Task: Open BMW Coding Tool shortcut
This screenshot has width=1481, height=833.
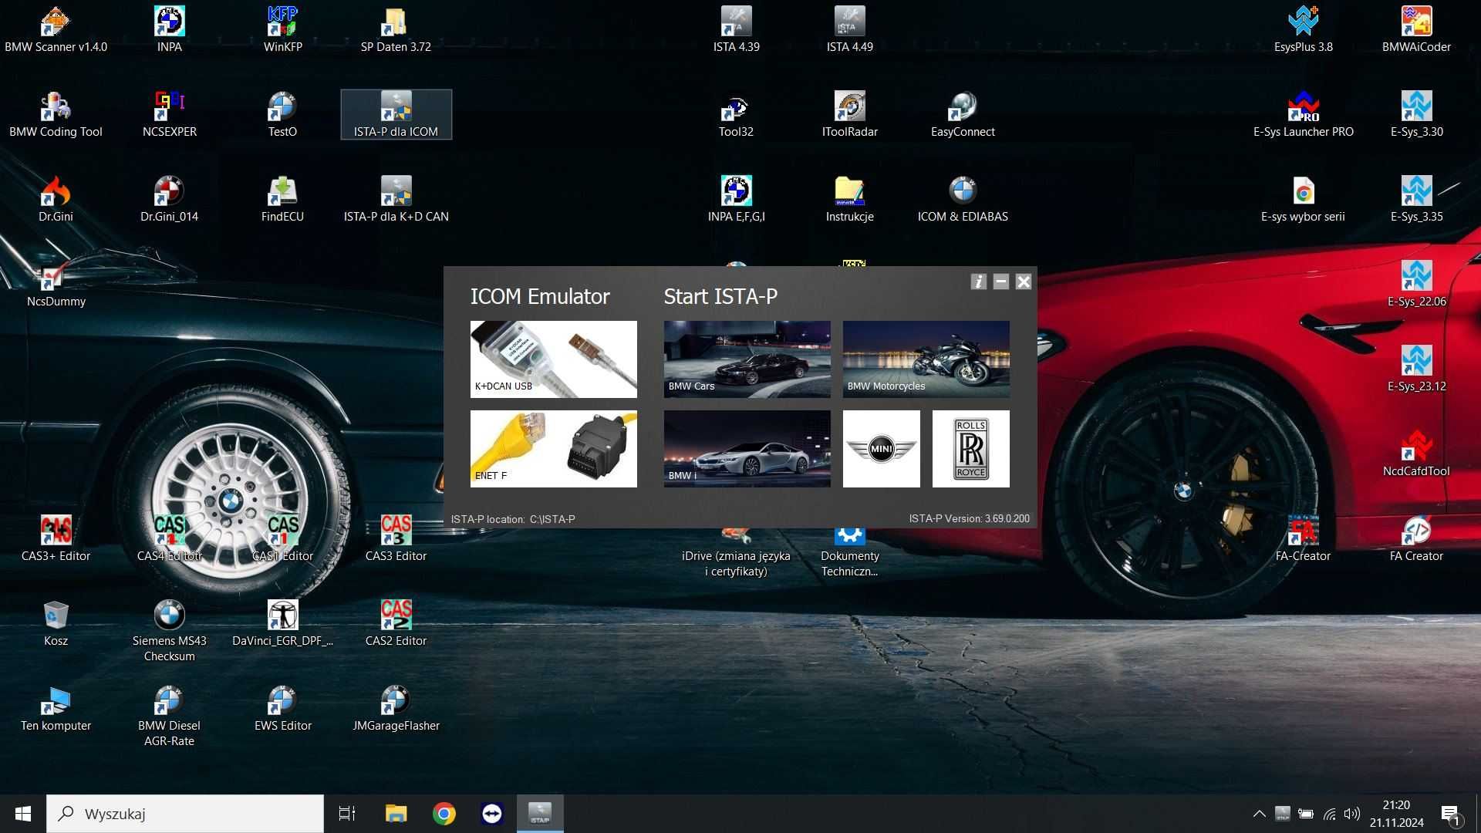Action: (56, 116)
